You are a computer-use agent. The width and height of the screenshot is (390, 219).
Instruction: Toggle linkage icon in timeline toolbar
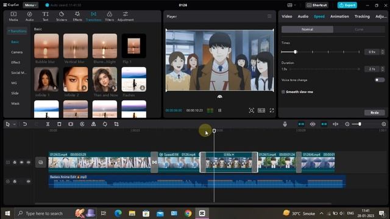(324, 124)
